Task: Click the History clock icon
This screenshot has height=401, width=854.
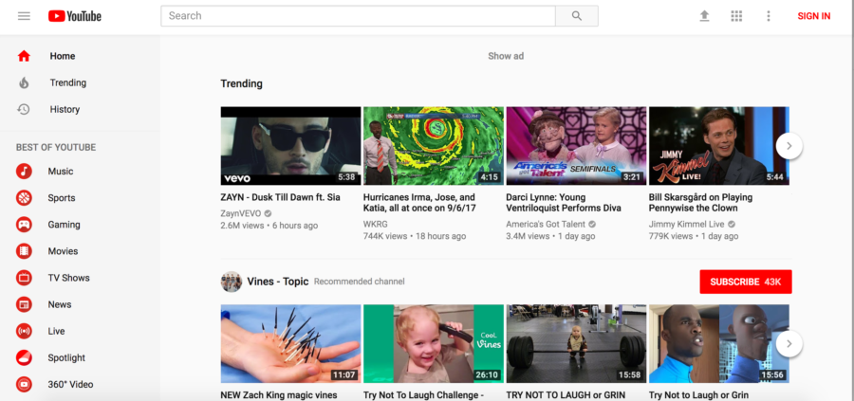Action: click(24, 109)
